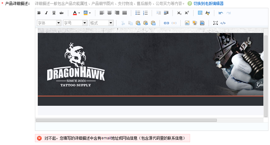This screenshot has width=270, height=145.
Task: Click paste as plain text icon
Action: pos(146,23)
